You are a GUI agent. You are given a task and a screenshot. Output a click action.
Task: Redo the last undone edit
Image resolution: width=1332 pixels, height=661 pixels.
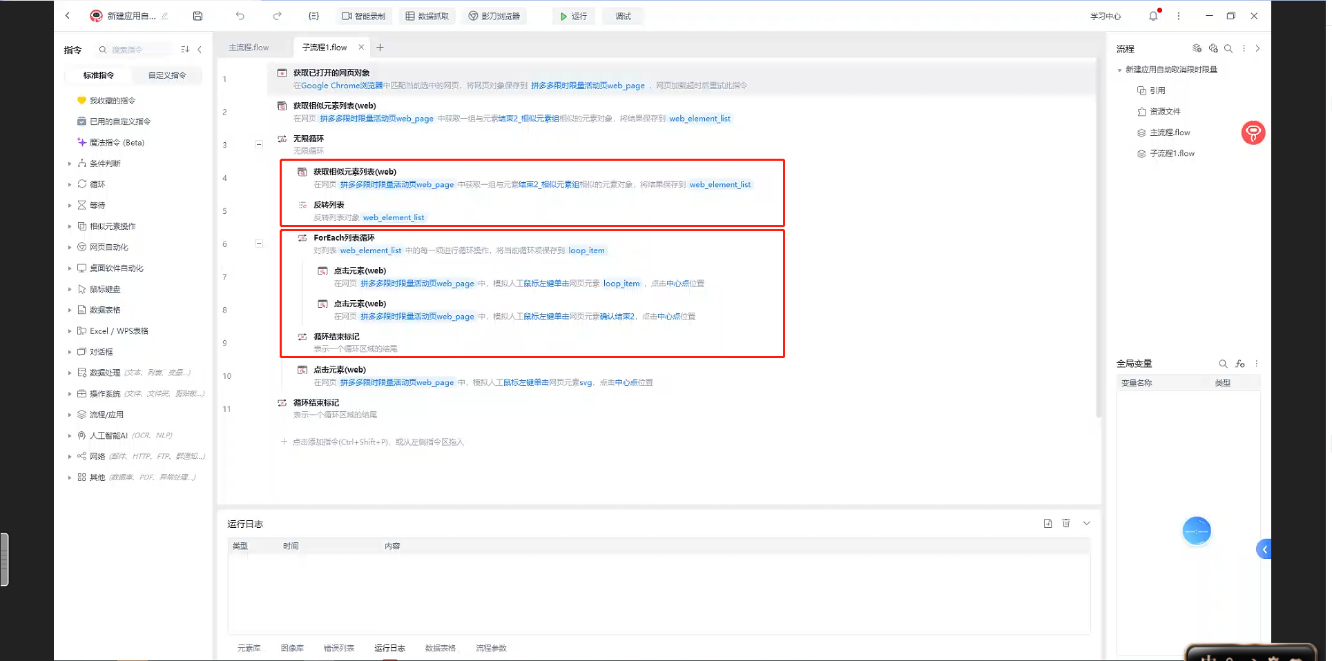pos(277,16)
